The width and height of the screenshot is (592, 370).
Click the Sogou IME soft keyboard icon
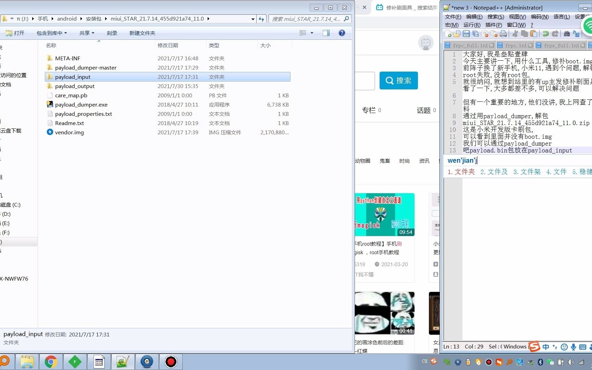point(582,347)
